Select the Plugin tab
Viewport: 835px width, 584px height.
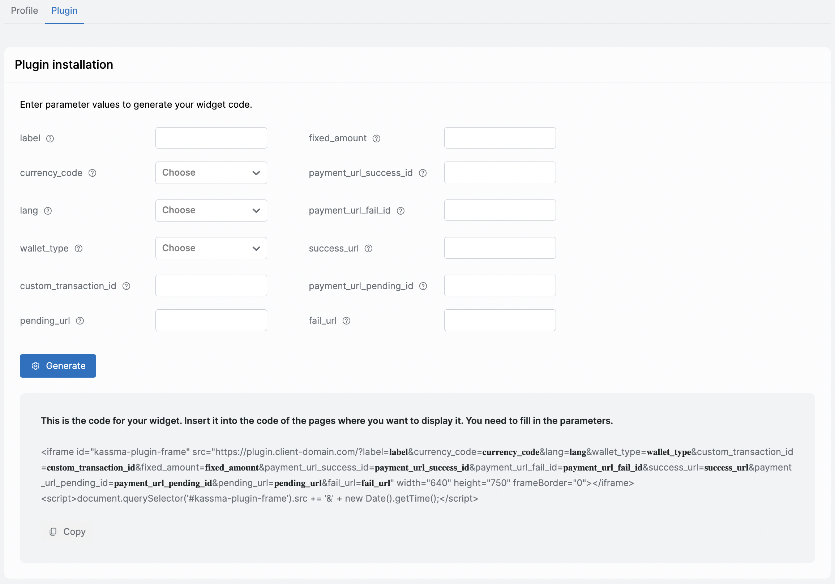click(64, 10)
